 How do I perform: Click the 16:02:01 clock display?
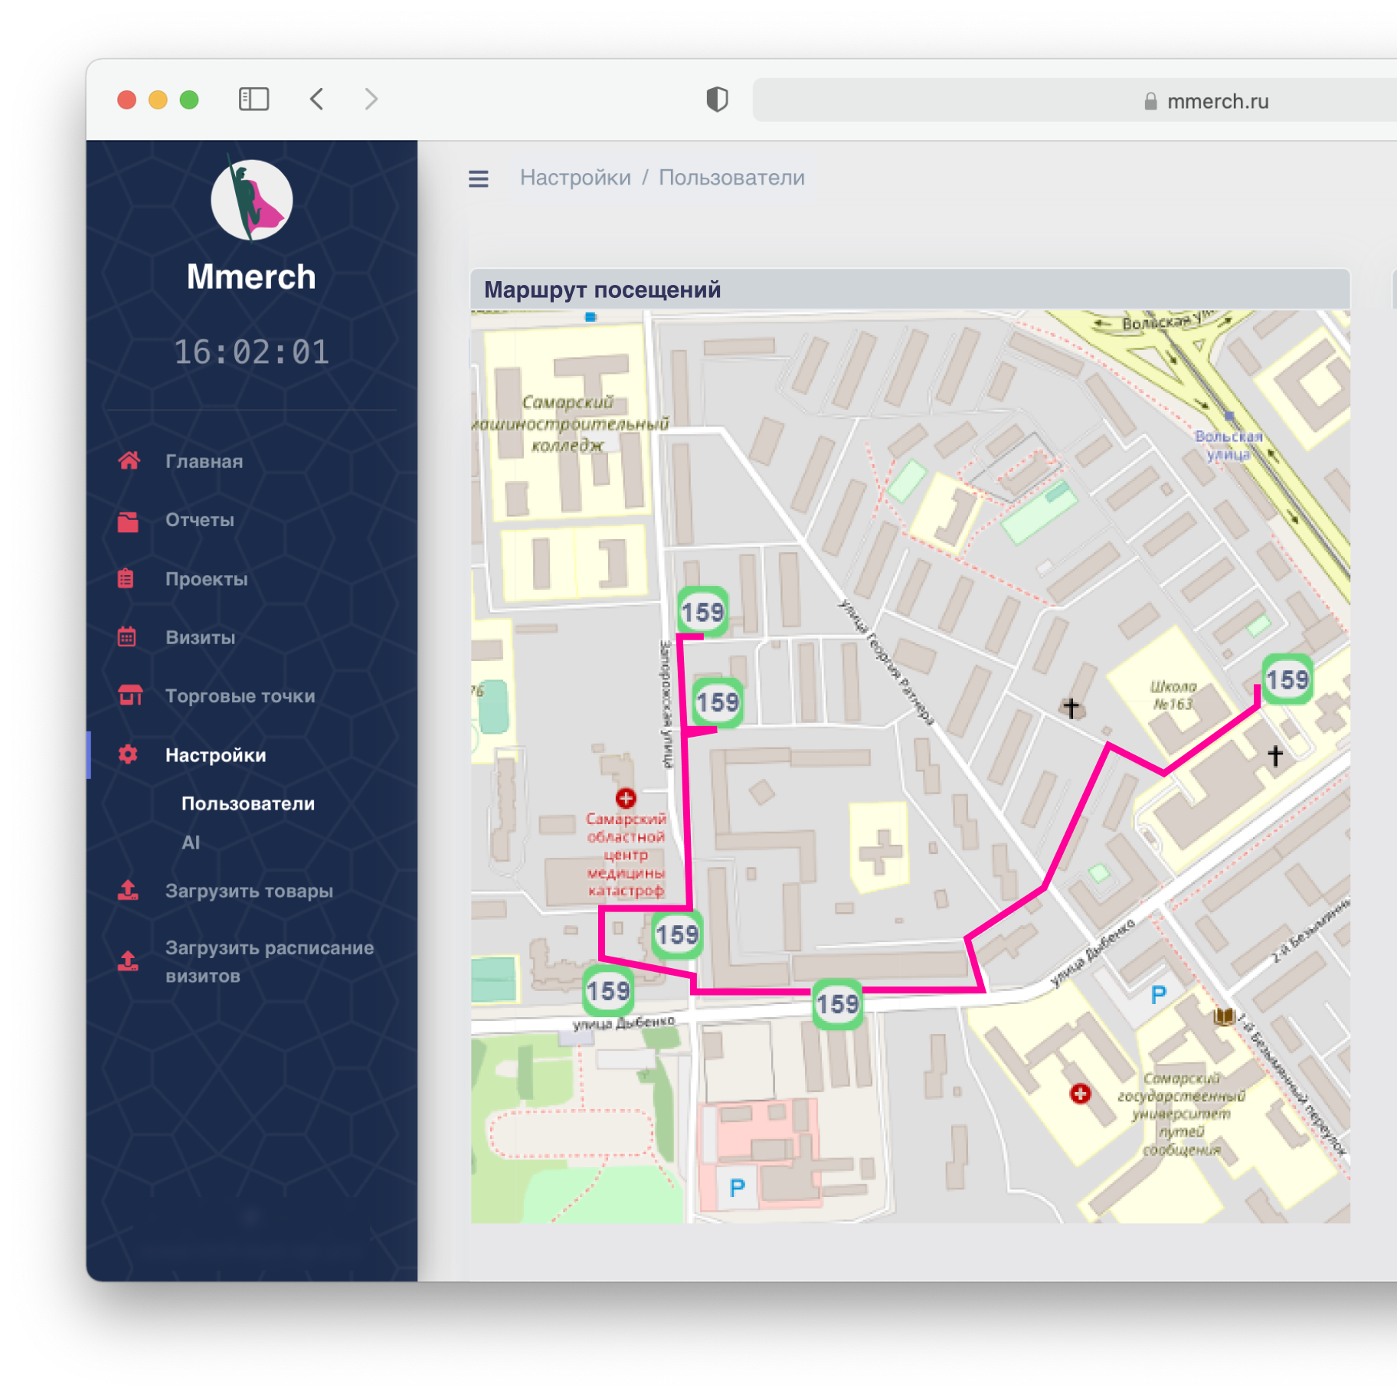pyautogui.click(x=251, y=352)
